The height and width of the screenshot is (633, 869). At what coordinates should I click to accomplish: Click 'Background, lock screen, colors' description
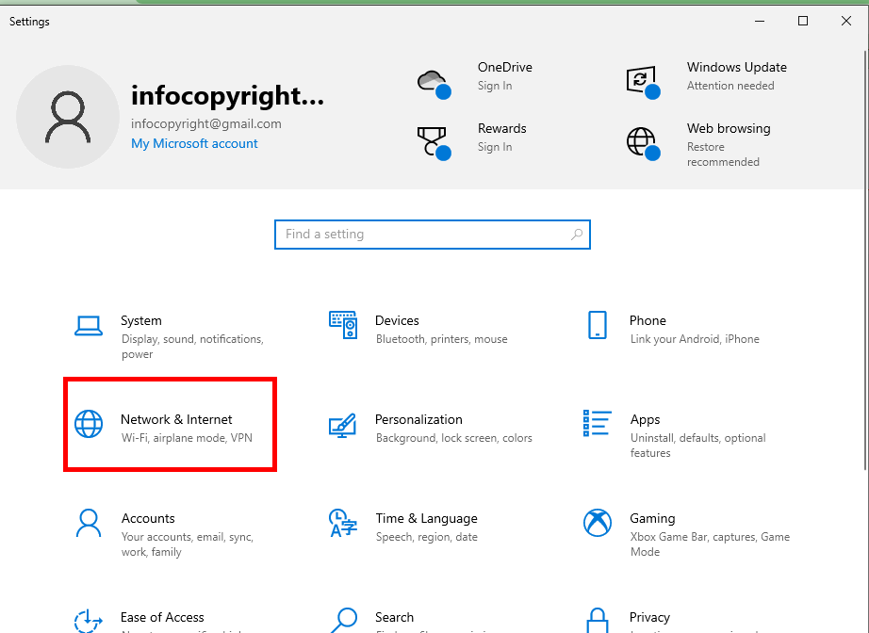click(x=454, y=438)
